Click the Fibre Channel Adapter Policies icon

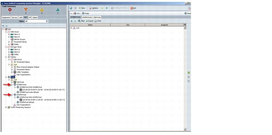pos(15,67)
